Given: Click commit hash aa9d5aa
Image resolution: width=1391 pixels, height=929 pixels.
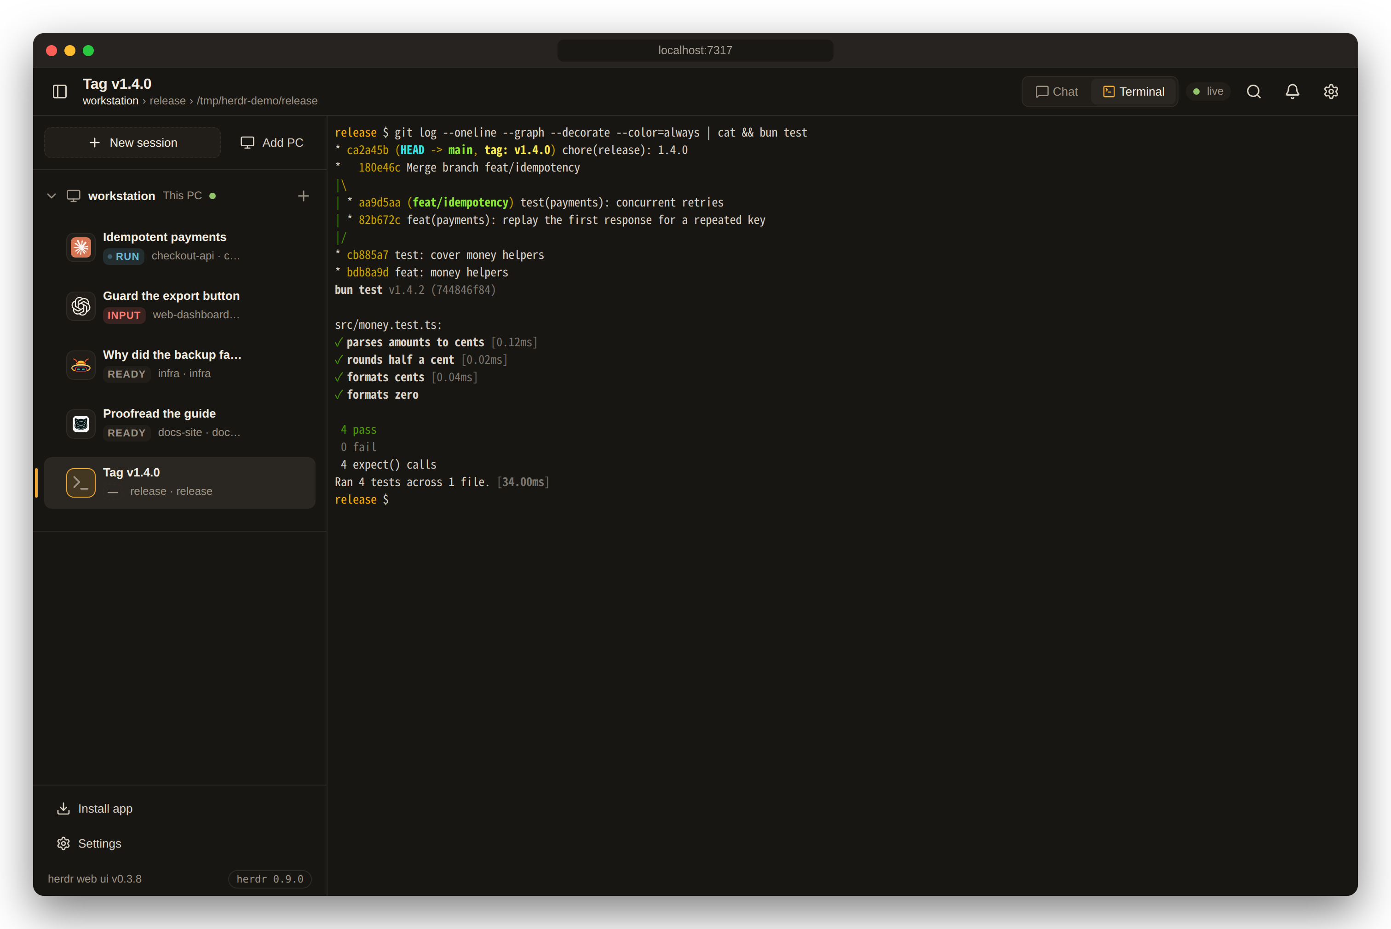Looking at the screenshot, I should 379,203.
